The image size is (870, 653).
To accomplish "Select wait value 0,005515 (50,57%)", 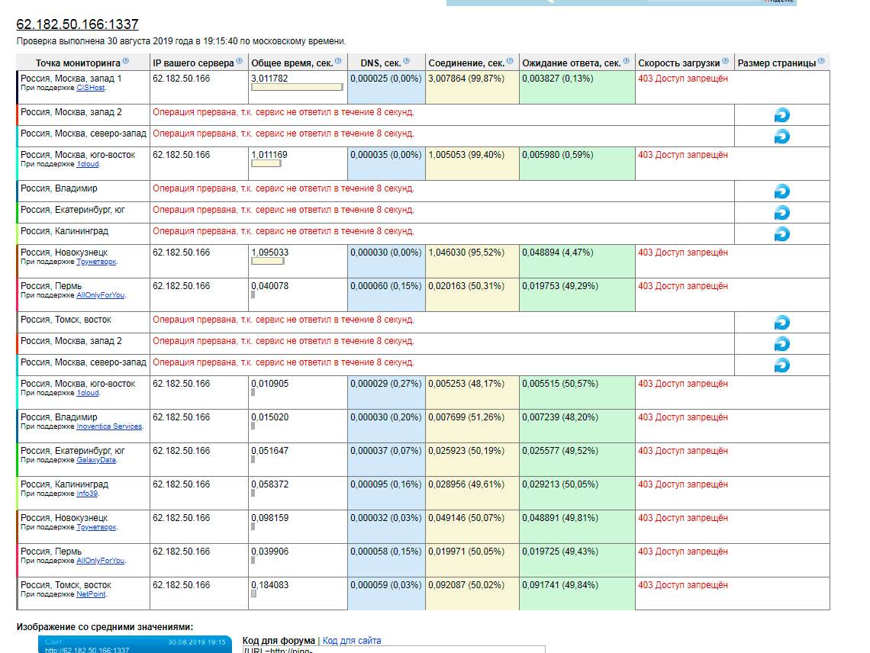I will [560, 384].
